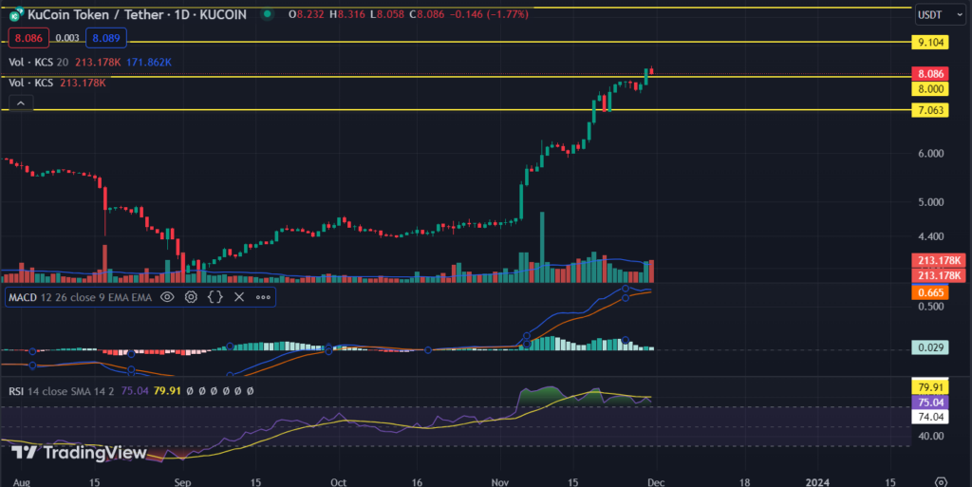Click the Dec label on time axis
The image size is (972, 487).
point(657,482)
